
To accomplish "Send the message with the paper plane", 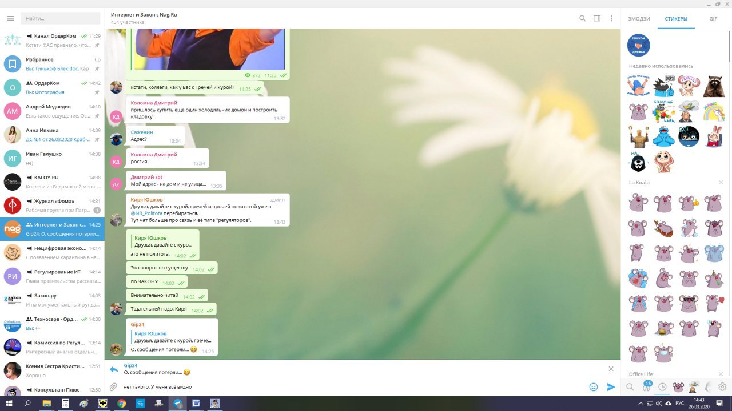I will click(x=611, y=387).
